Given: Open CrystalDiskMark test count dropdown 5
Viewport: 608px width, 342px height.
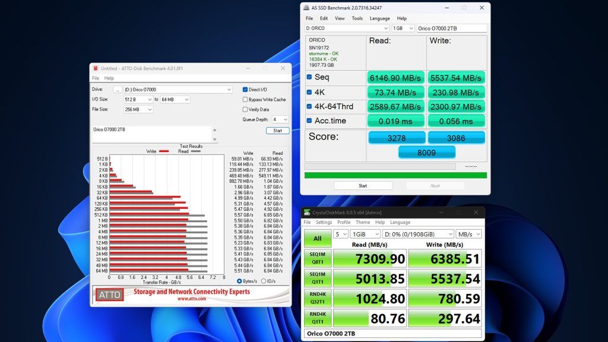Looking at the screenshot, I should coord(340,234).
